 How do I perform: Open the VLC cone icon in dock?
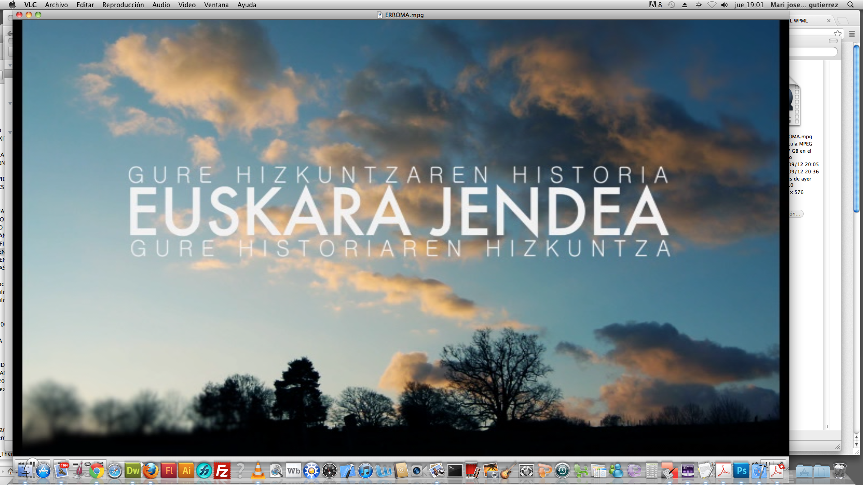pos(258,471)
